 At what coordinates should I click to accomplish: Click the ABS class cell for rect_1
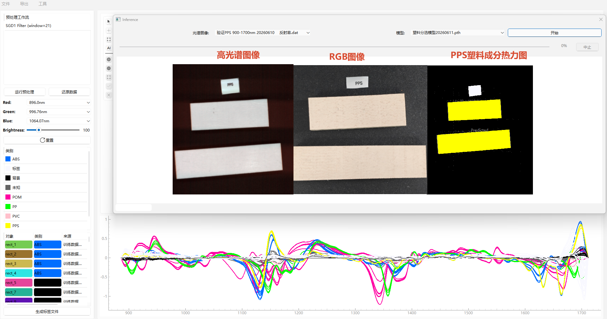coord(48,244)
